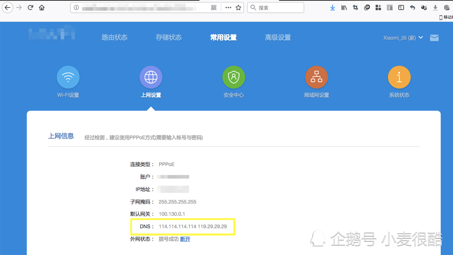Open the 局域网设置 LAN settings icon
Image resolution: width=453 pixels, height=255 pixels.
(316, 77)
